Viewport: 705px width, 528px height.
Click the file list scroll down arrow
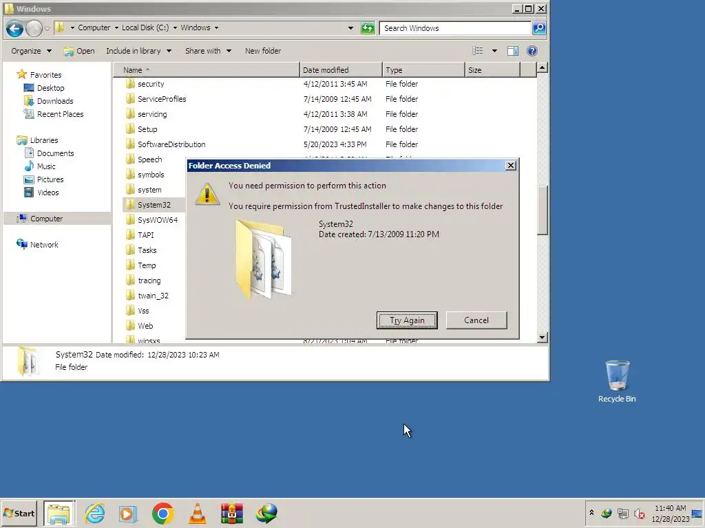click(x=543, y=337)
